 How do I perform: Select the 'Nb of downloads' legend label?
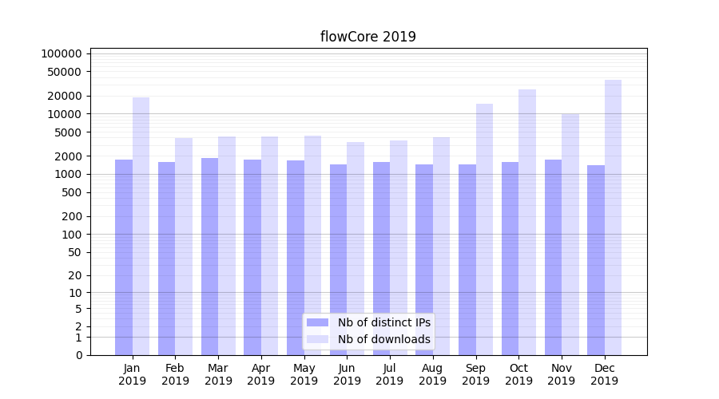click(383, 339)
